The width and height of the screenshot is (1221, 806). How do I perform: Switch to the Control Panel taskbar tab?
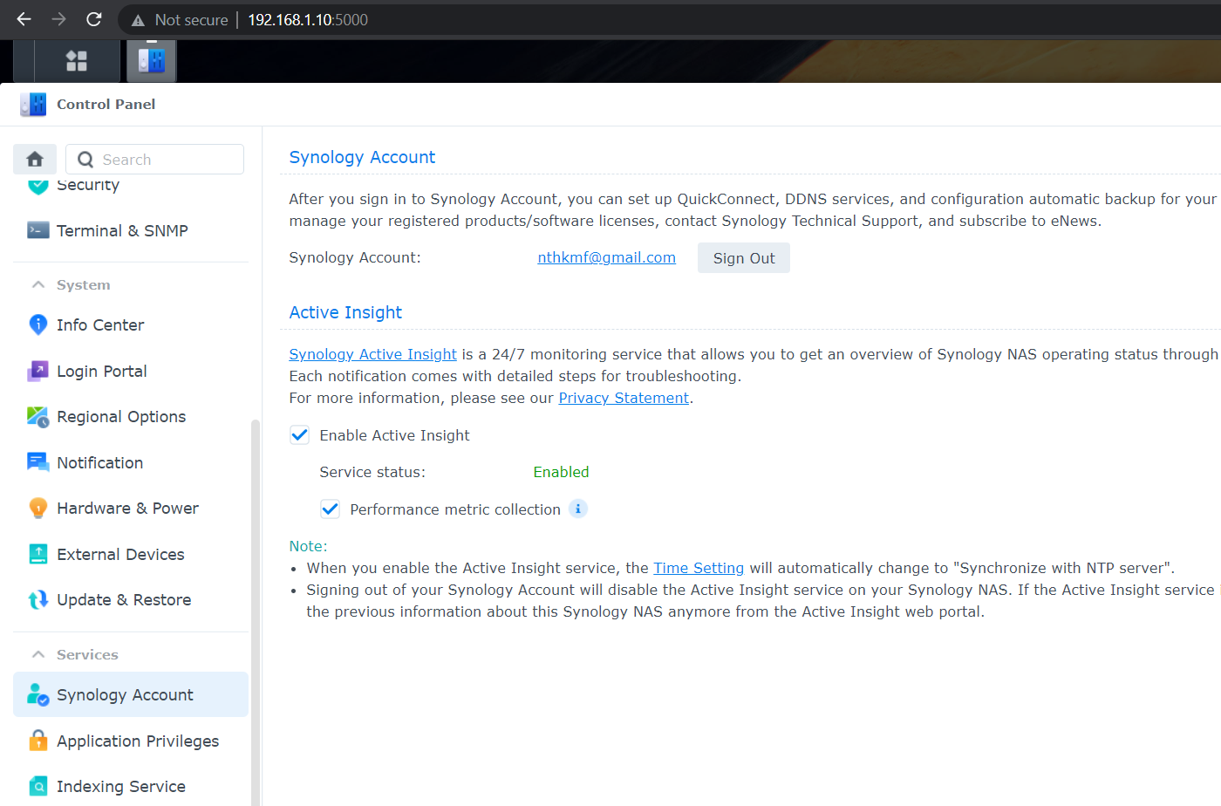point(150,60)
